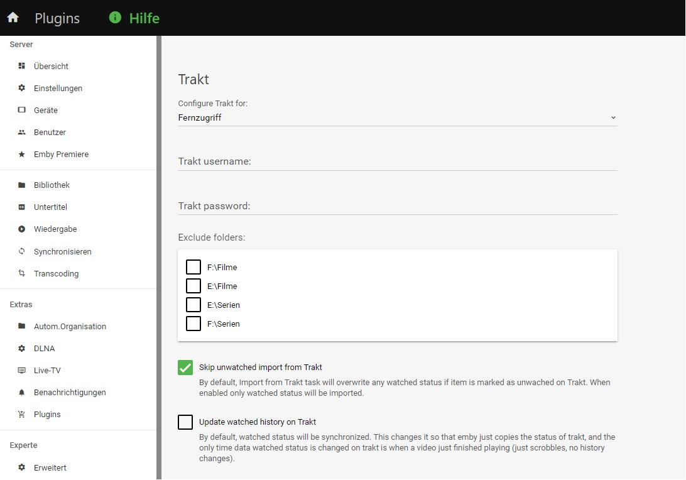Click the Geräte device icon
This screenshot has width=686, height=480.
pyautogui.click(x=21, y=110)
